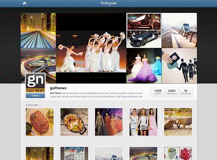
Task: Open the 3,903 followers list
Action: click(172, 92)
